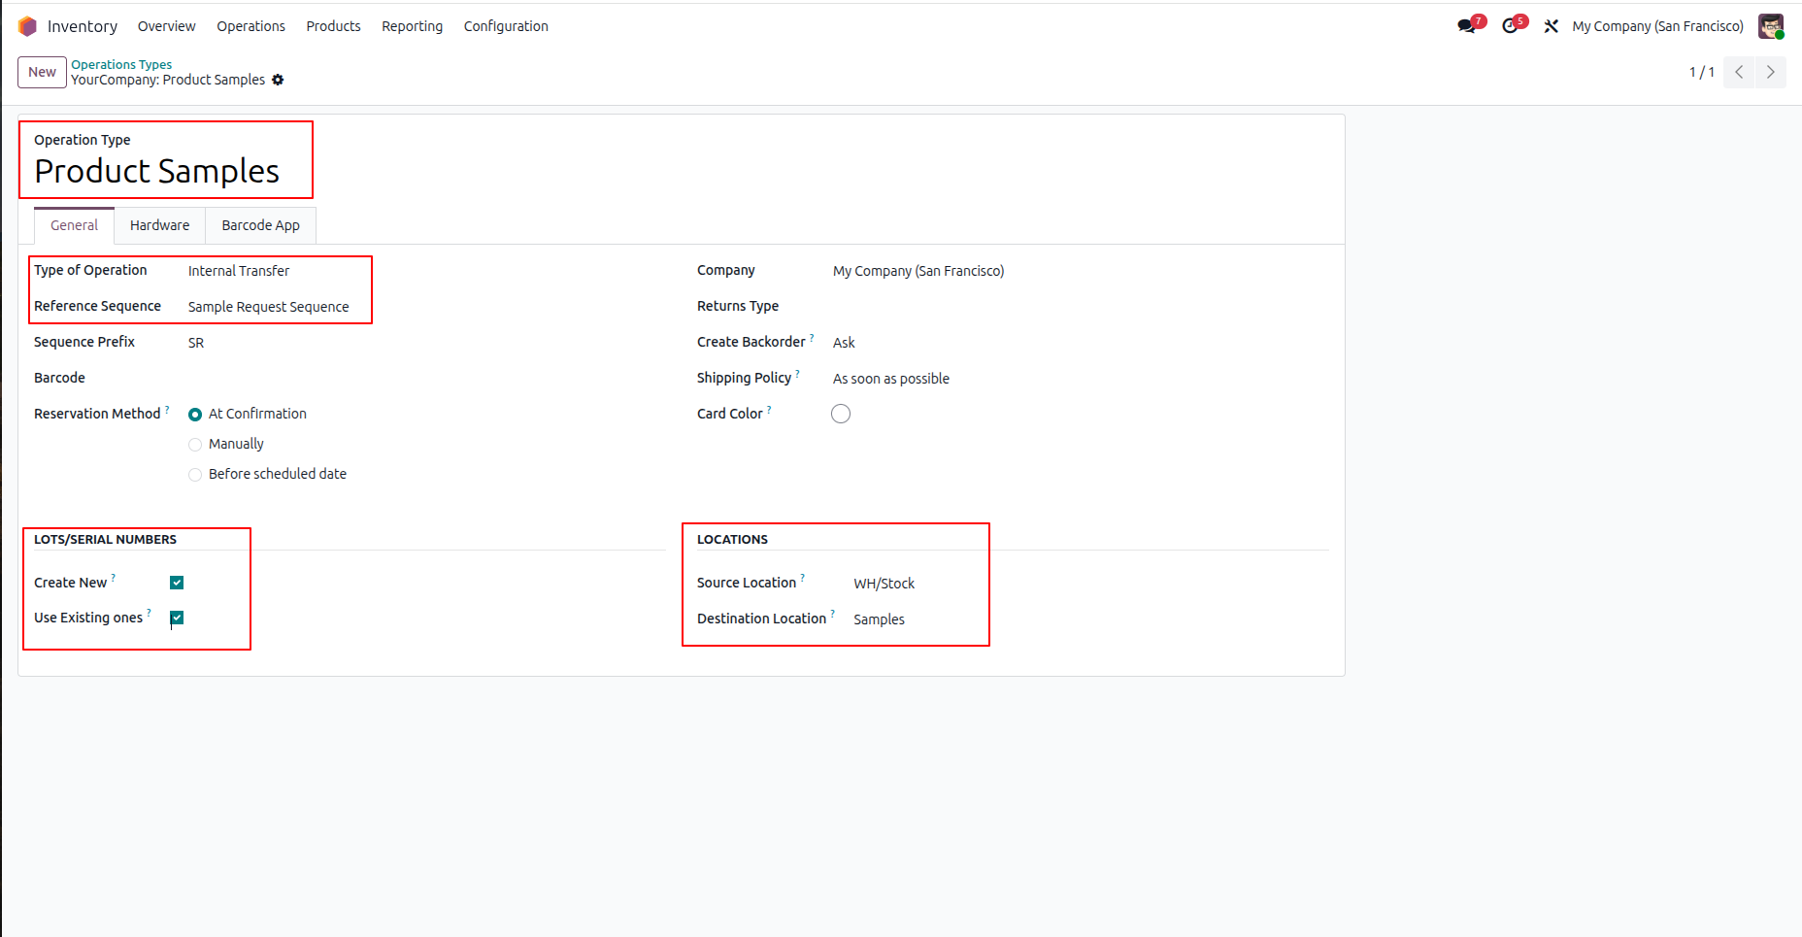This screenshot has width=1802, height=937.
Task: Open the Products menu
Action: tap(333, 26)
